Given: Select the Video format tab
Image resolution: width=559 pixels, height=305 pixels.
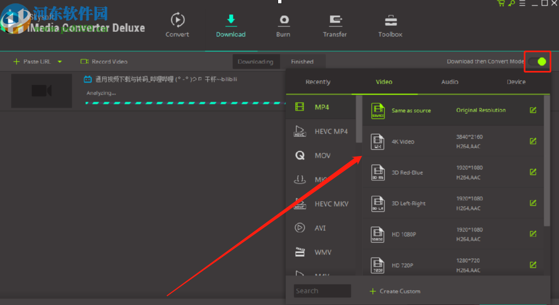Looking at the screenshot, I should 384,82.
